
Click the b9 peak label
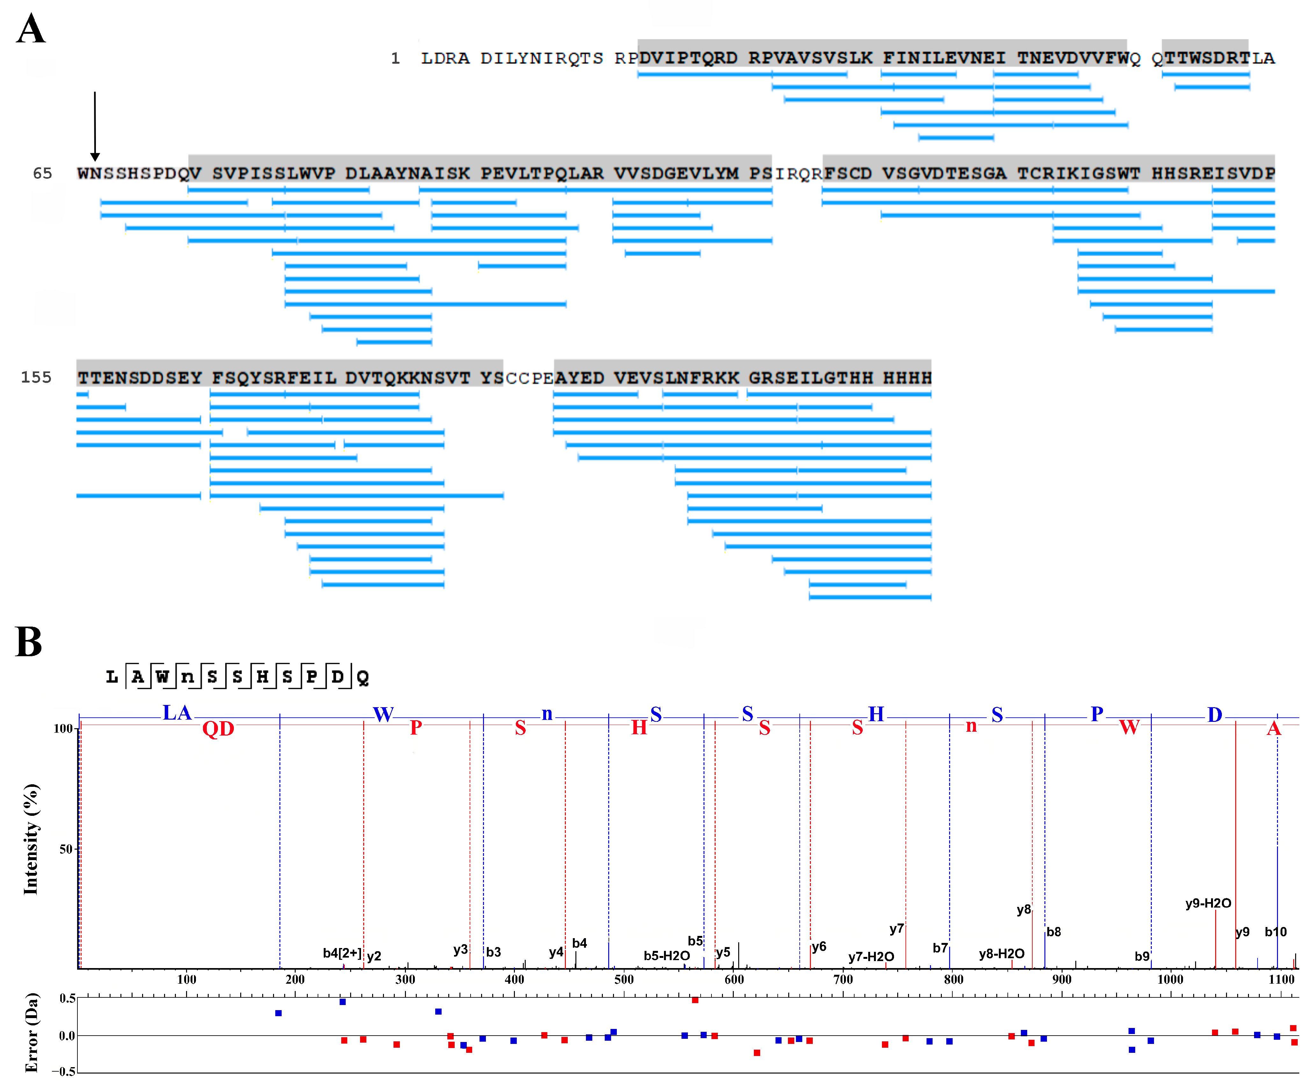(1142, 956)
